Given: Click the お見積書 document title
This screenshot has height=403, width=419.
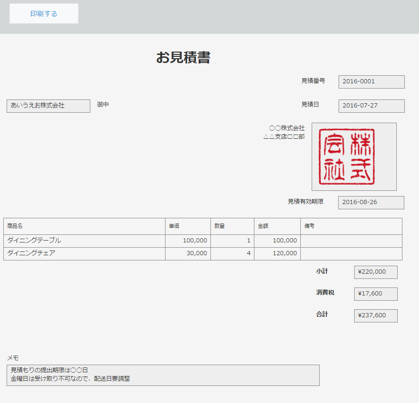Looking at the screenshot, I should tap(183, 58).
